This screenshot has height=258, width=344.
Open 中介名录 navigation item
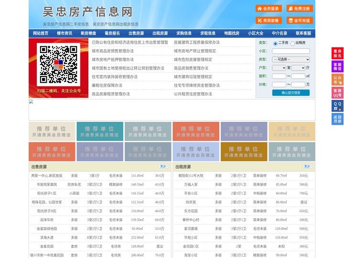279,33
